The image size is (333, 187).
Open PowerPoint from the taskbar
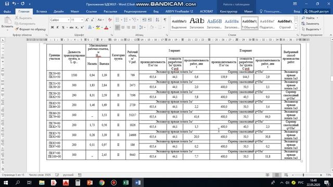90,182
